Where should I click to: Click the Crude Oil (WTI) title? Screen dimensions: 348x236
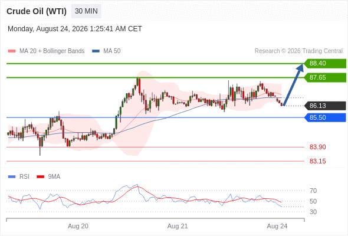37,11
